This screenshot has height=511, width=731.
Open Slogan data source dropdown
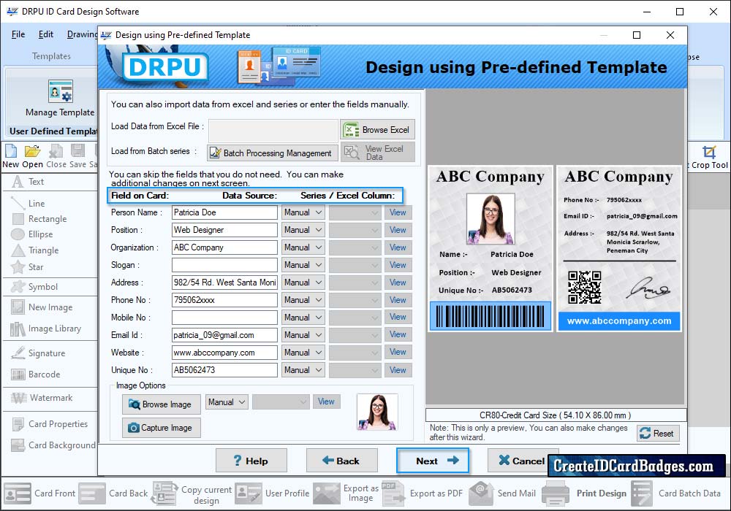point(303,265)
